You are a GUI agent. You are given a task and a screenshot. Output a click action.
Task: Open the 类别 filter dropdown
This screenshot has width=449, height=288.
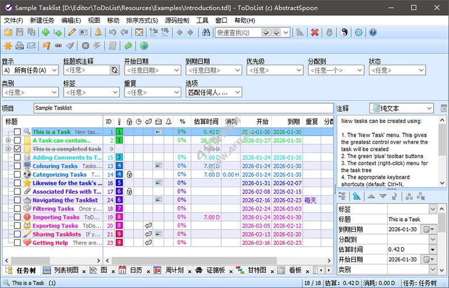30,92
